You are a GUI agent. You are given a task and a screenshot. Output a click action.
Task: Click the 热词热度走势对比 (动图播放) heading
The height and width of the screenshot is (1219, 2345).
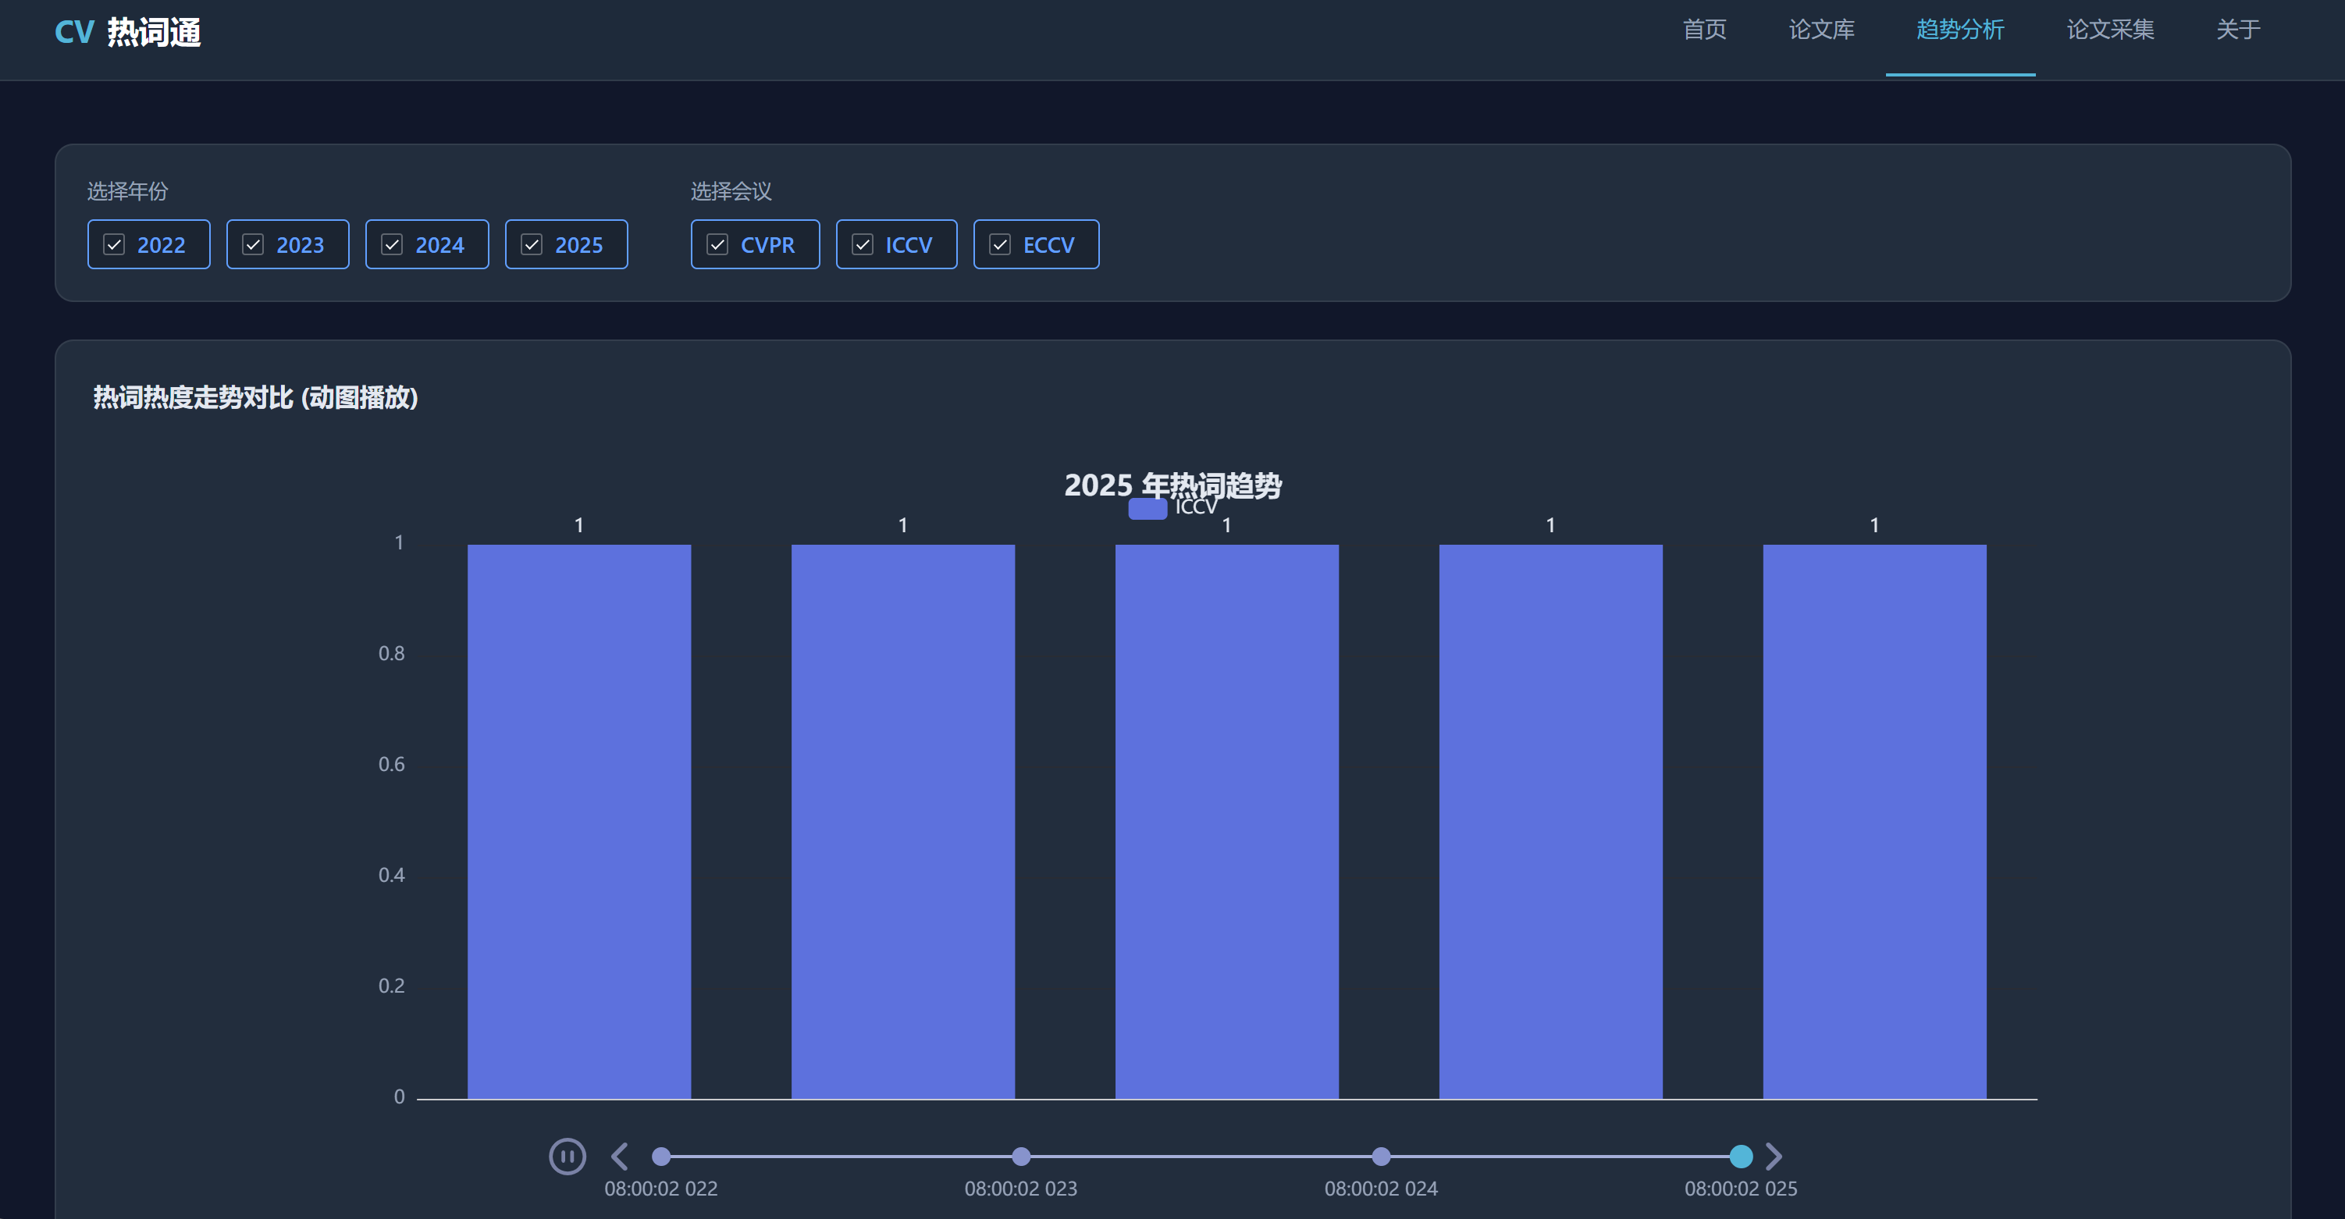256,398
